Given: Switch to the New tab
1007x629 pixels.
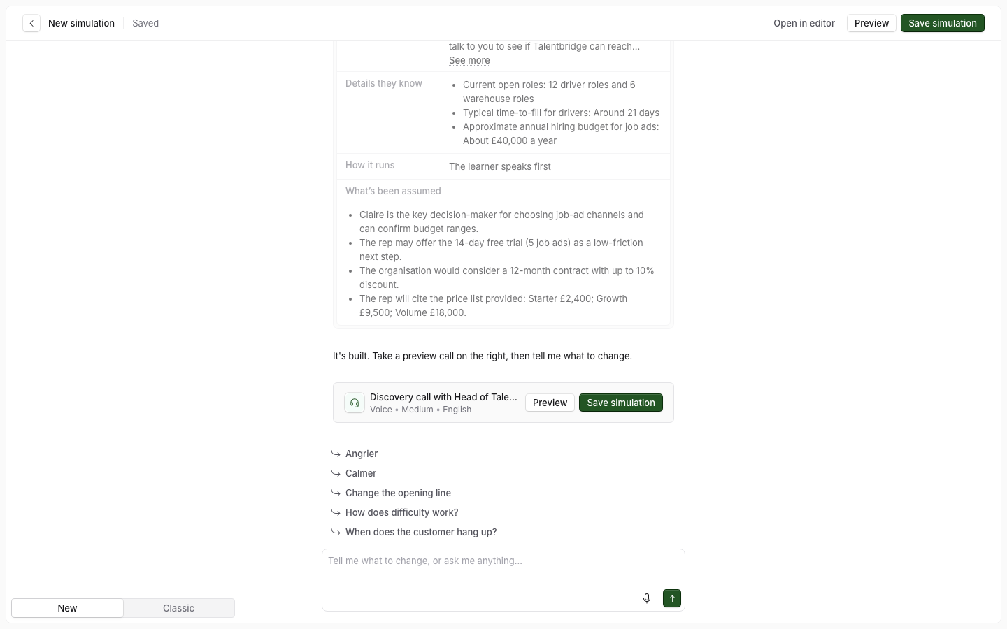Looking at the screenshot, I should [67, 608].
